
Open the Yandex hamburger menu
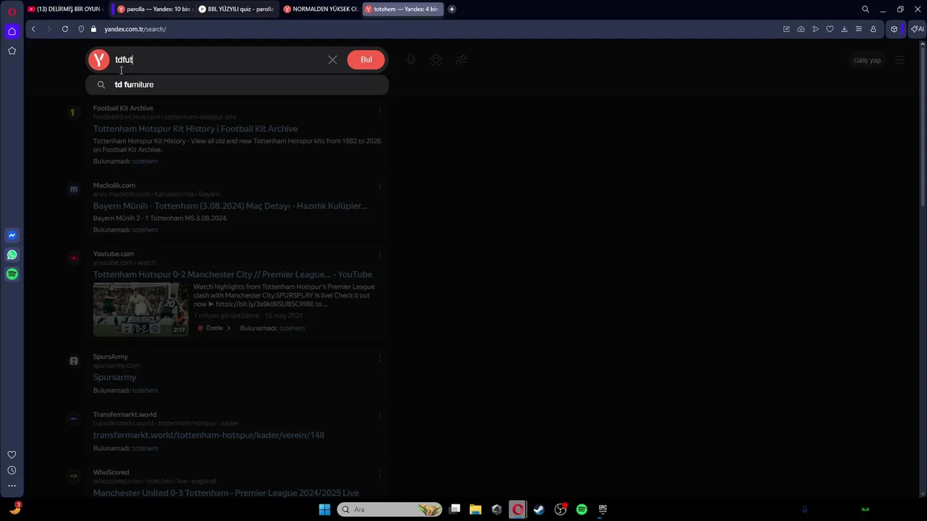pos(899,60)
